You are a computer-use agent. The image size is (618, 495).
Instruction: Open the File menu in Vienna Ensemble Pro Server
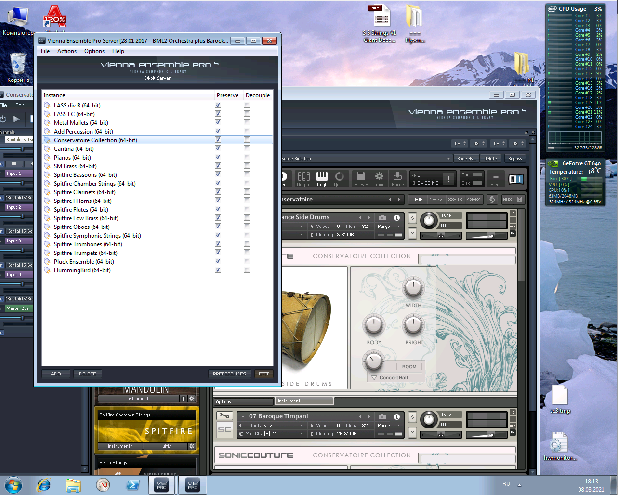45,51
